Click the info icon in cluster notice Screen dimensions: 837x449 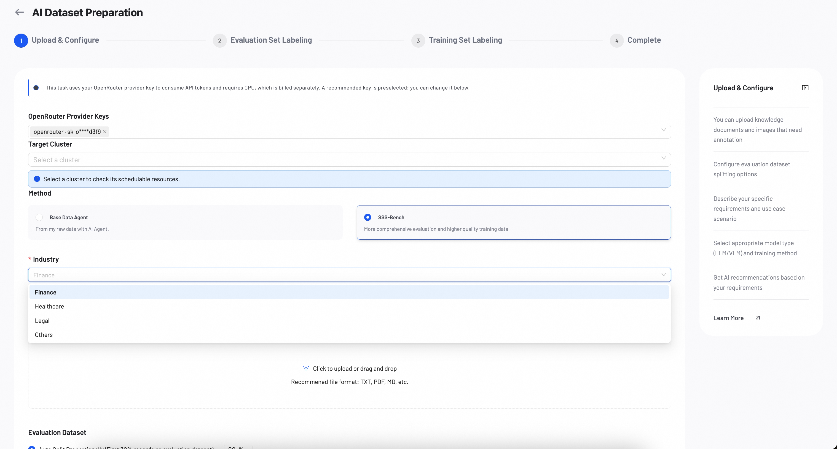(37, 179)
